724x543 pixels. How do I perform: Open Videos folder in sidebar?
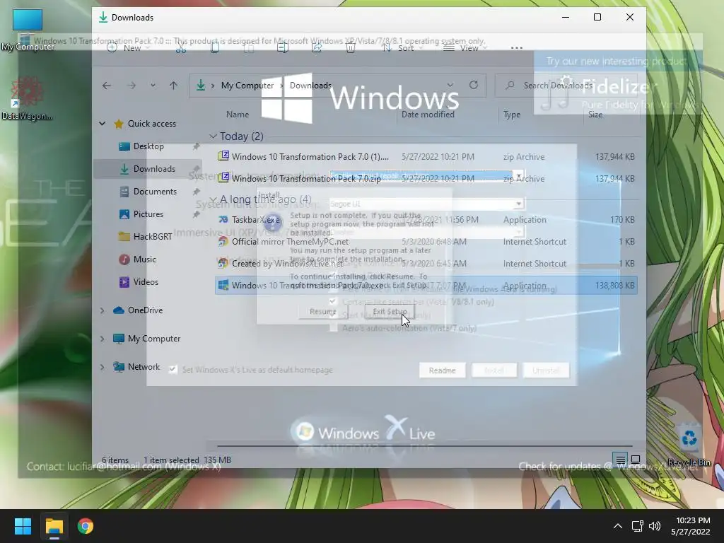[x=146, y=281]
